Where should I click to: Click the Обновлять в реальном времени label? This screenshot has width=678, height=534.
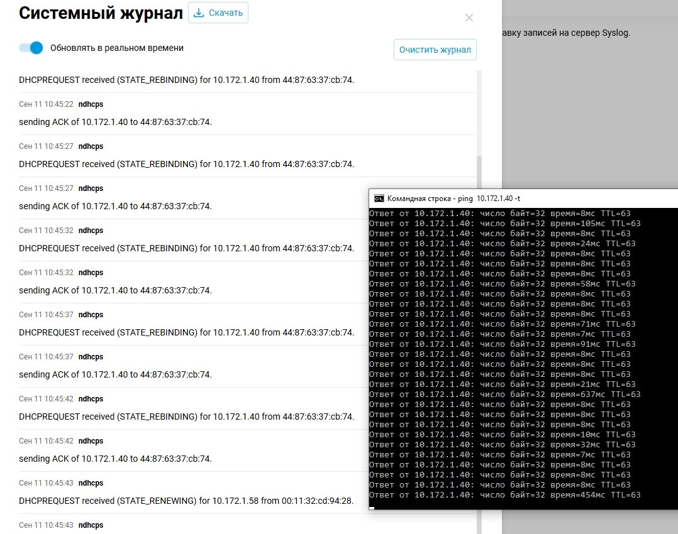[117, 48]
